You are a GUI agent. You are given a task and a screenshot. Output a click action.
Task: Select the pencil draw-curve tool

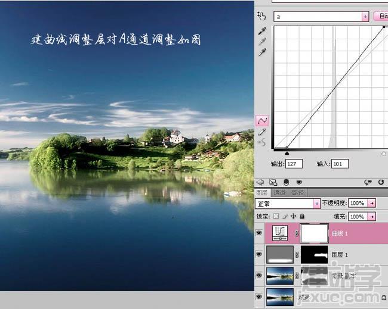(x=262, y=132)
